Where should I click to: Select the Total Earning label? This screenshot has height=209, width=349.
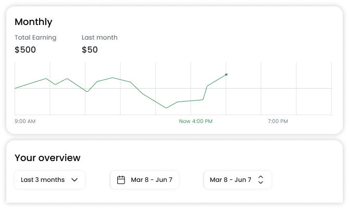point(35,38)
